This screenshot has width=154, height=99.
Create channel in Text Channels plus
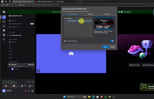click(33, 39)
